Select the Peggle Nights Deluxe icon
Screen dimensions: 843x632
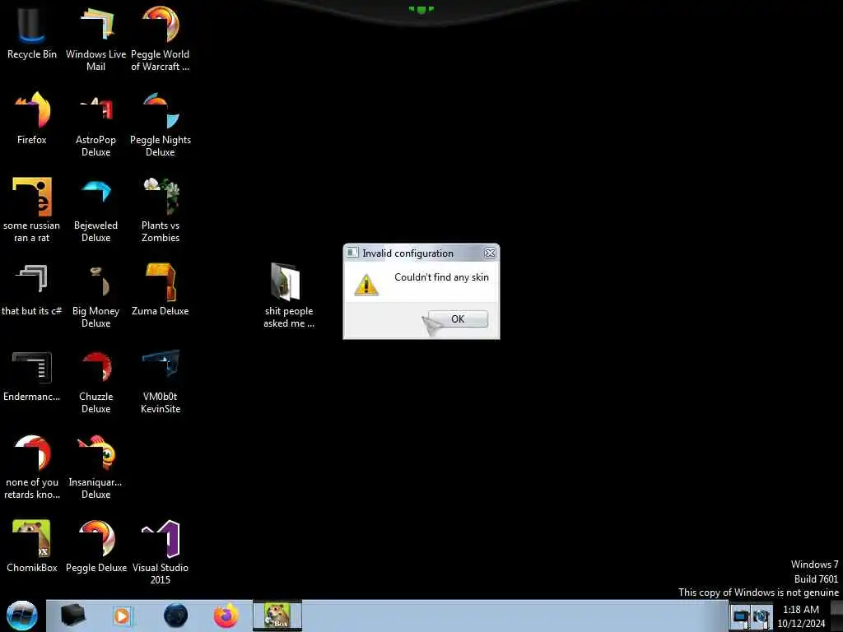pyautogui.click(x=161, y=125)
